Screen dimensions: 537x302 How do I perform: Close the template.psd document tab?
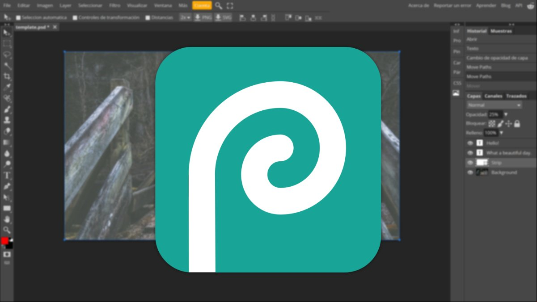55,27
